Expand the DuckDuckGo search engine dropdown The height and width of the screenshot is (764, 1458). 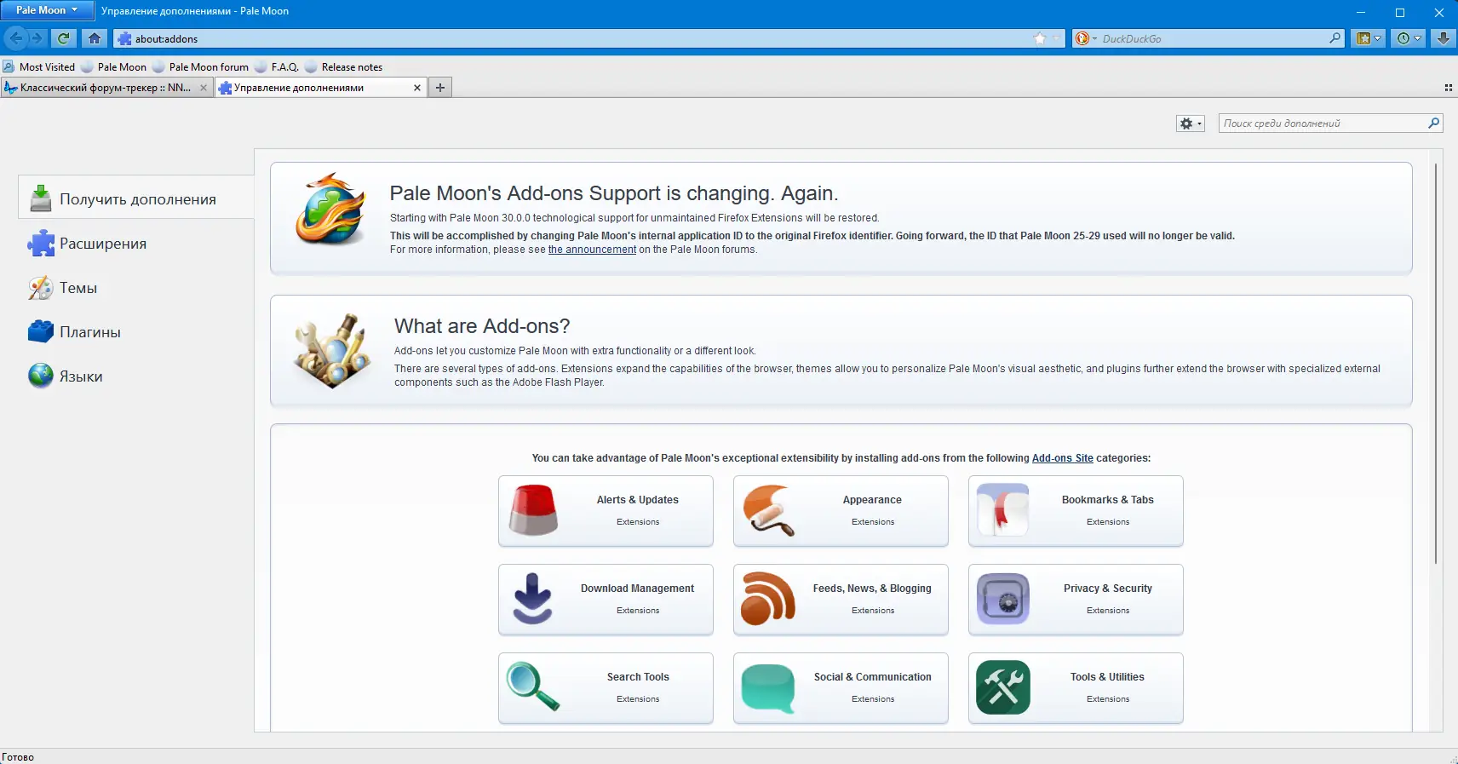click(1086, 38)
